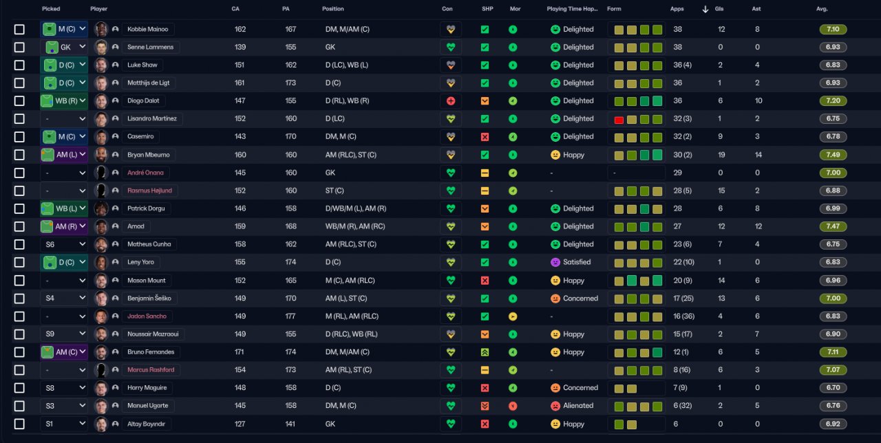Screen dimensions: 881x443
Task: Open Leny Yoro's player name button
Action: point(140,262)
